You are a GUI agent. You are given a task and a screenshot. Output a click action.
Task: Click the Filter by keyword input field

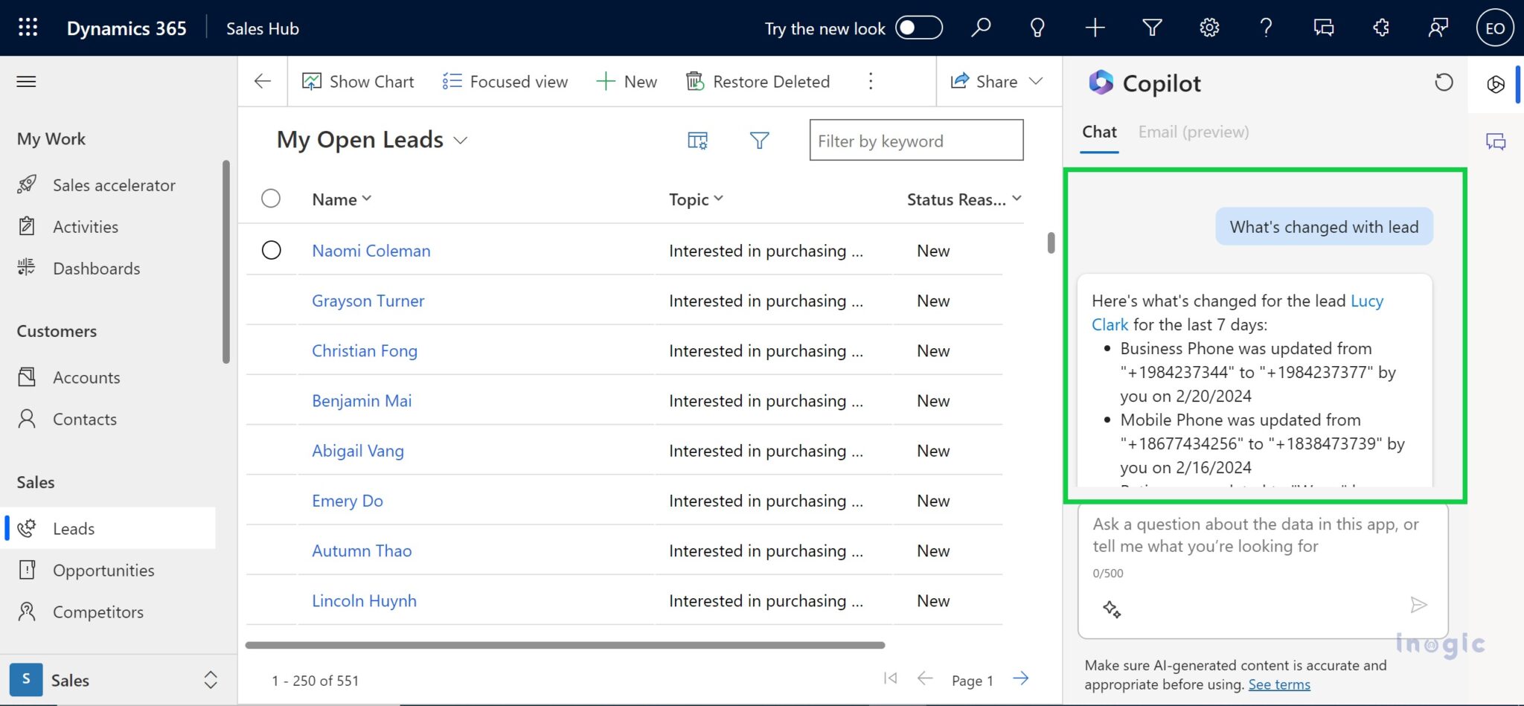[x=915, y=141]
